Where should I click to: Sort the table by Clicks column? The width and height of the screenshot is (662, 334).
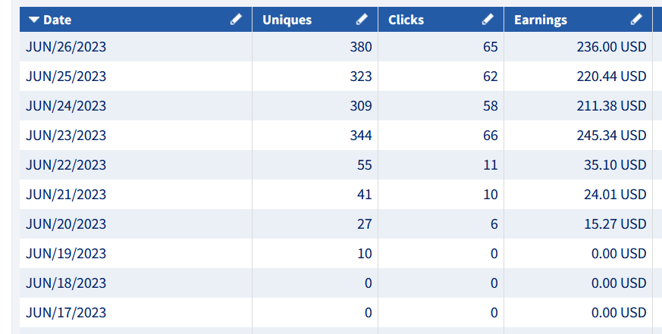point(406,20)
